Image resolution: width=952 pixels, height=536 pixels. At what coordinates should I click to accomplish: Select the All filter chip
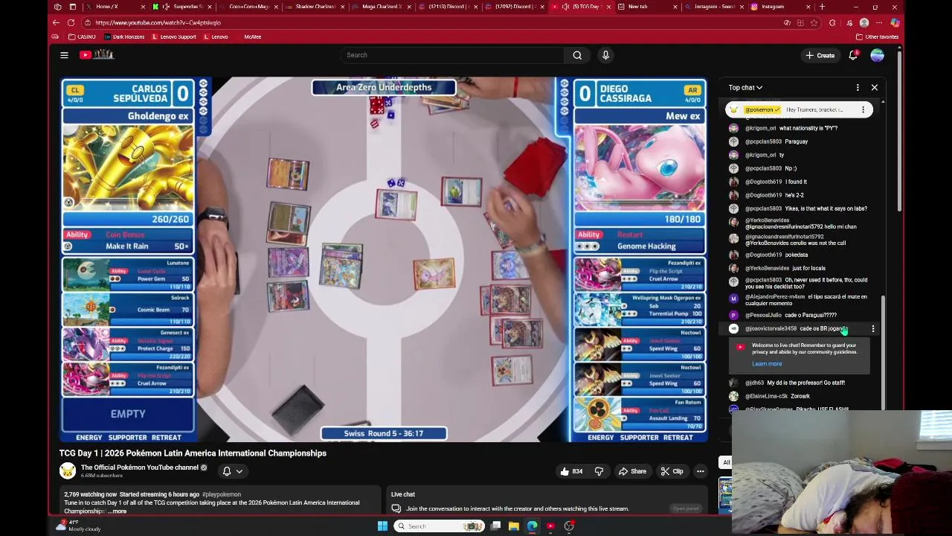click(x=727, y=462)
